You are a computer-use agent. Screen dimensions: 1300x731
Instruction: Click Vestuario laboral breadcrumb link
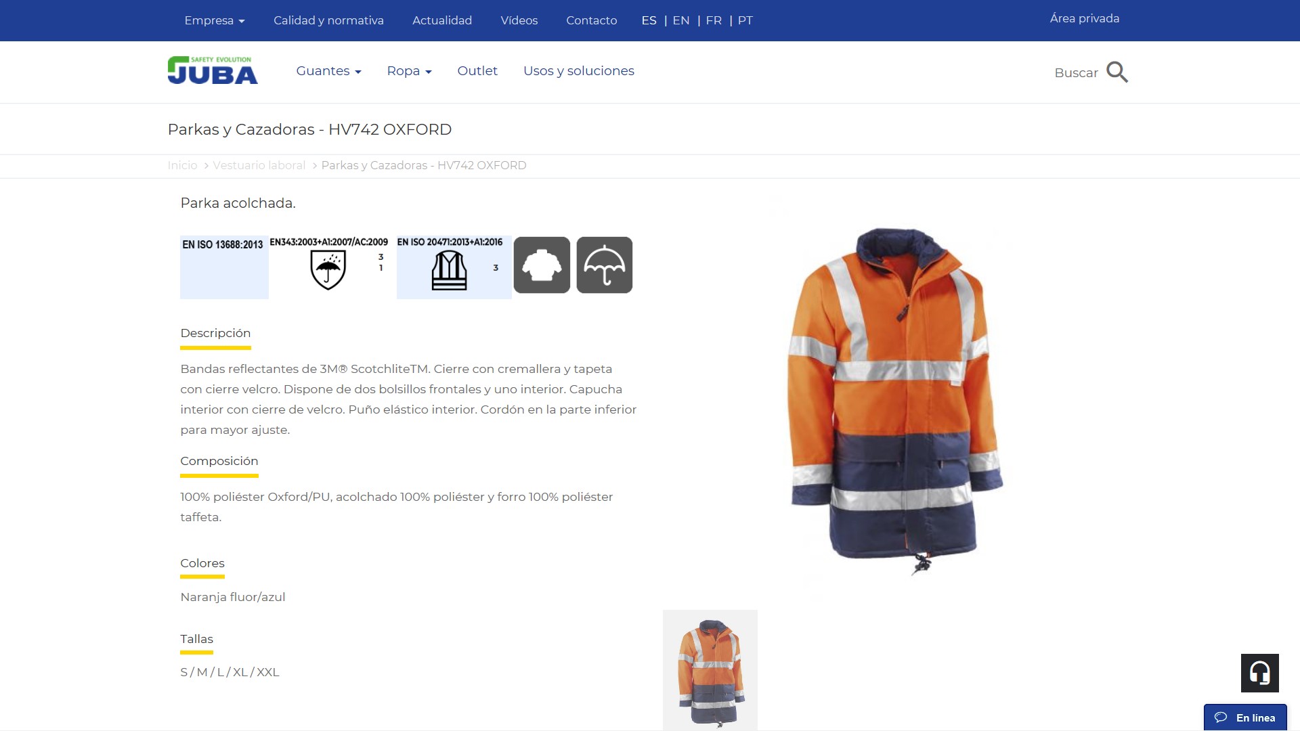[x=259, y=165]
